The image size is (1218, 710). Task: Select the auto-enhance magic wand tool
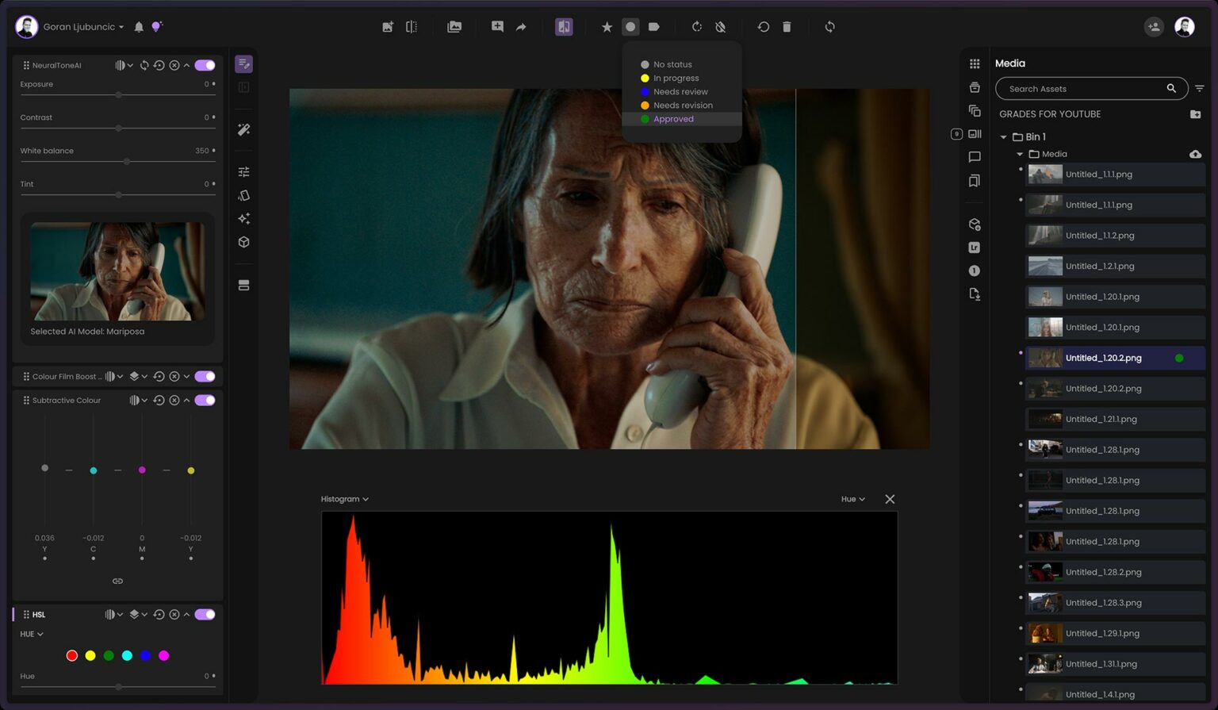click(x=243, y=129)
